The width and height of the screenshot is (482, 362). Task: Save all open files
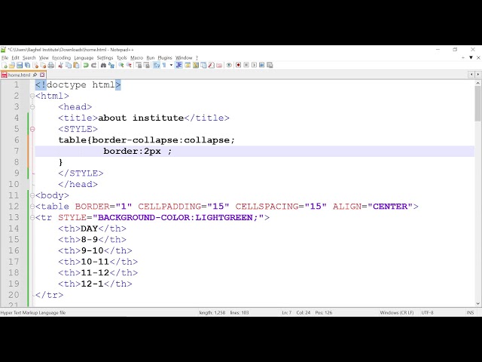(27, 65)
